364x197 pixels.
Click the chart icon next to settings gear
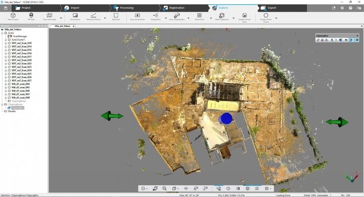(x=334, y=8)
